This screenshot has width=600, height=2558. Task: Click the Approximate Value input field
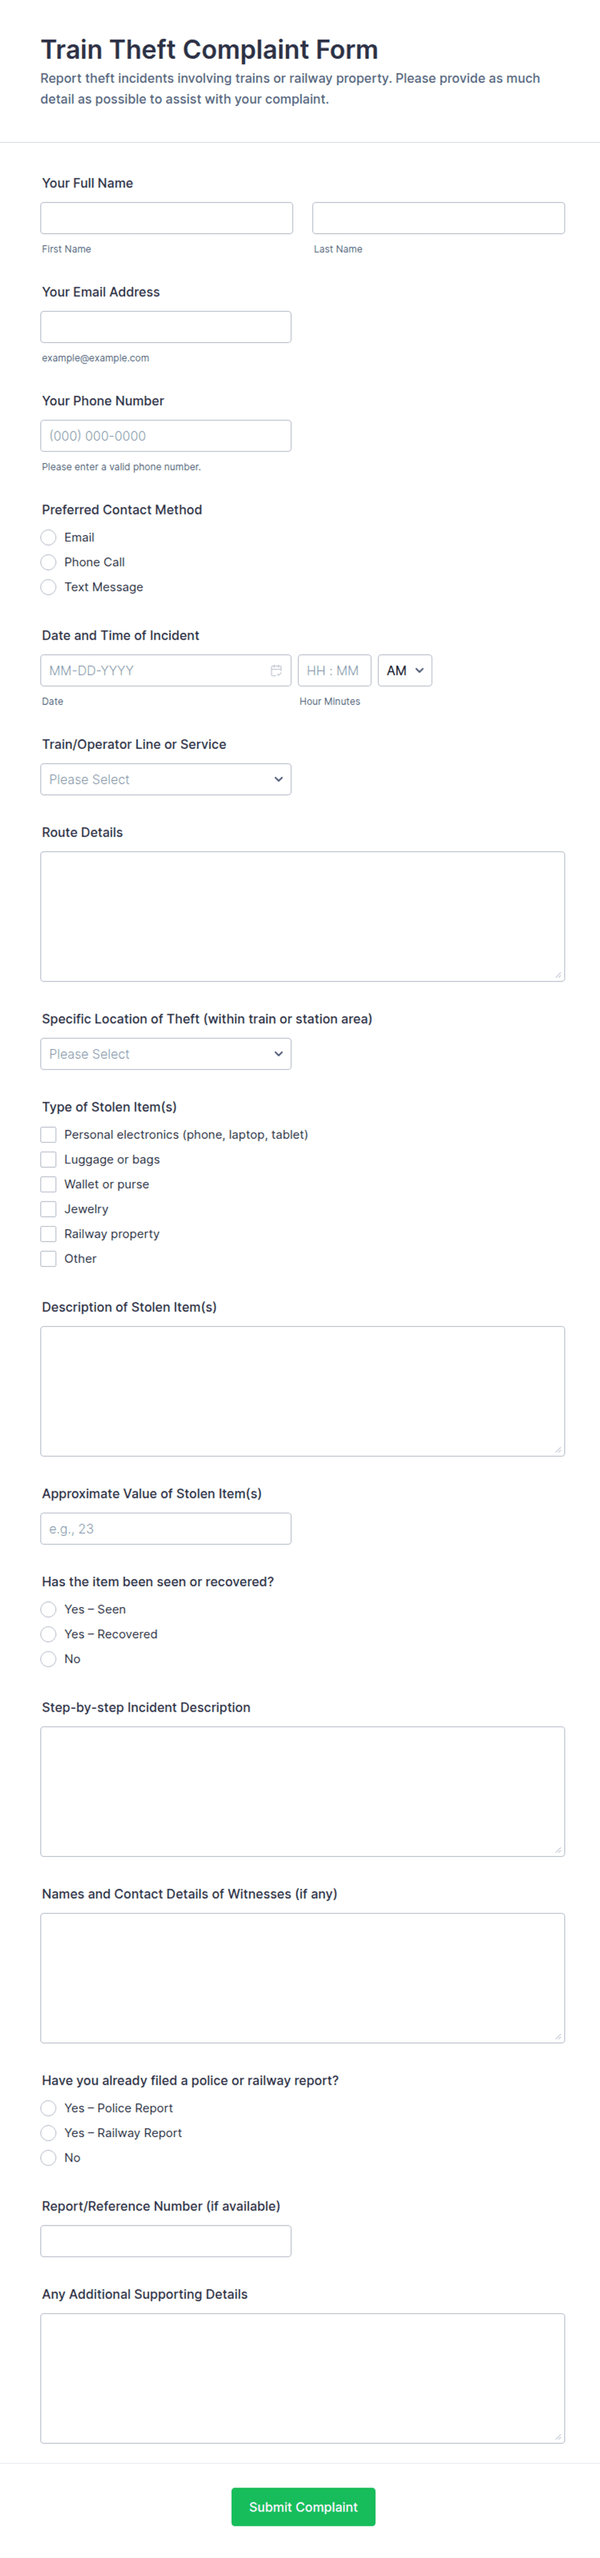166,1528
